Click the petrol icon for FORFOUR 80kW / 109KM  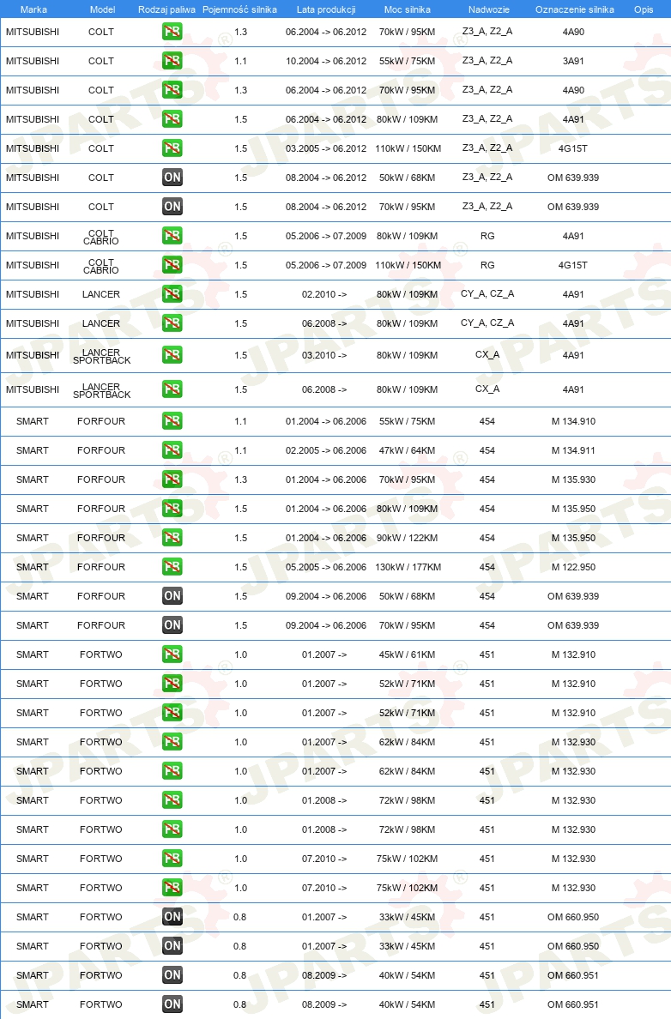tap(172, 509)
